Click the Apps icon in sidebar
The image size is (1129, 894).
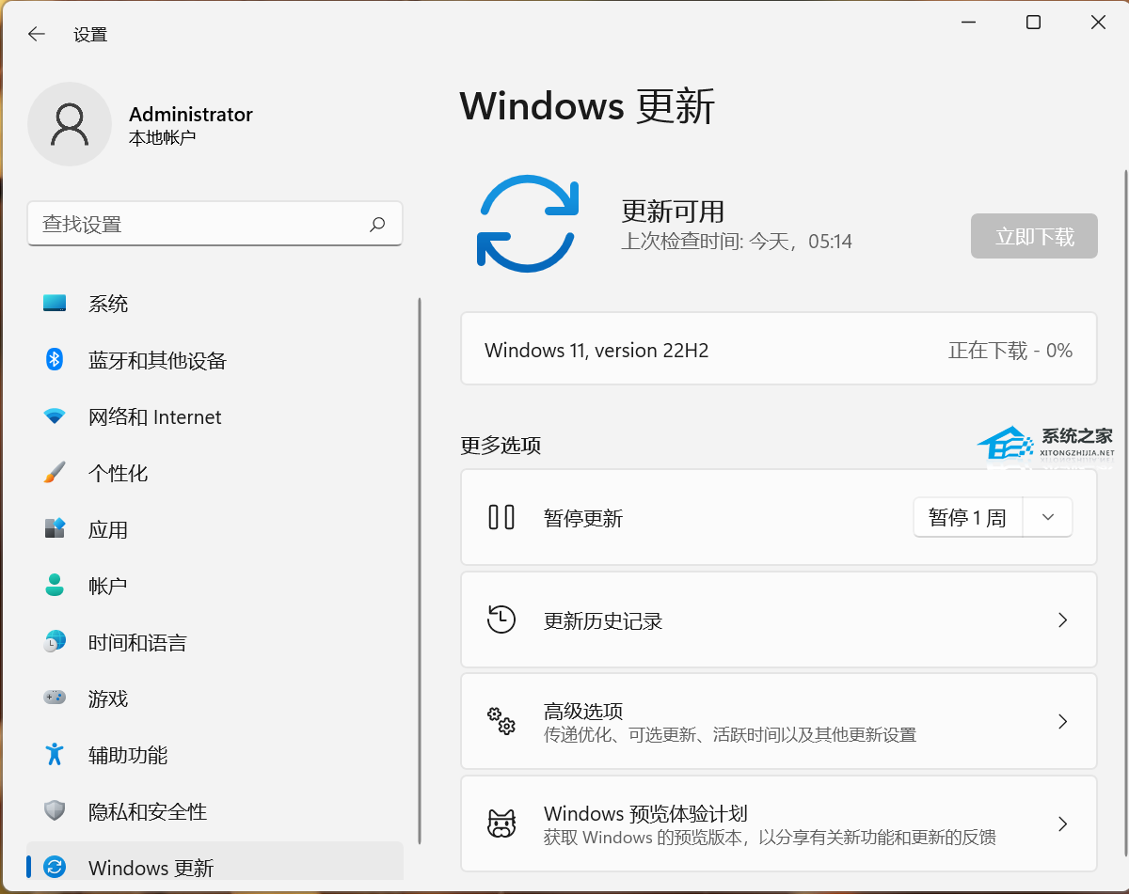pyautogui.click(x=55, y=528)
